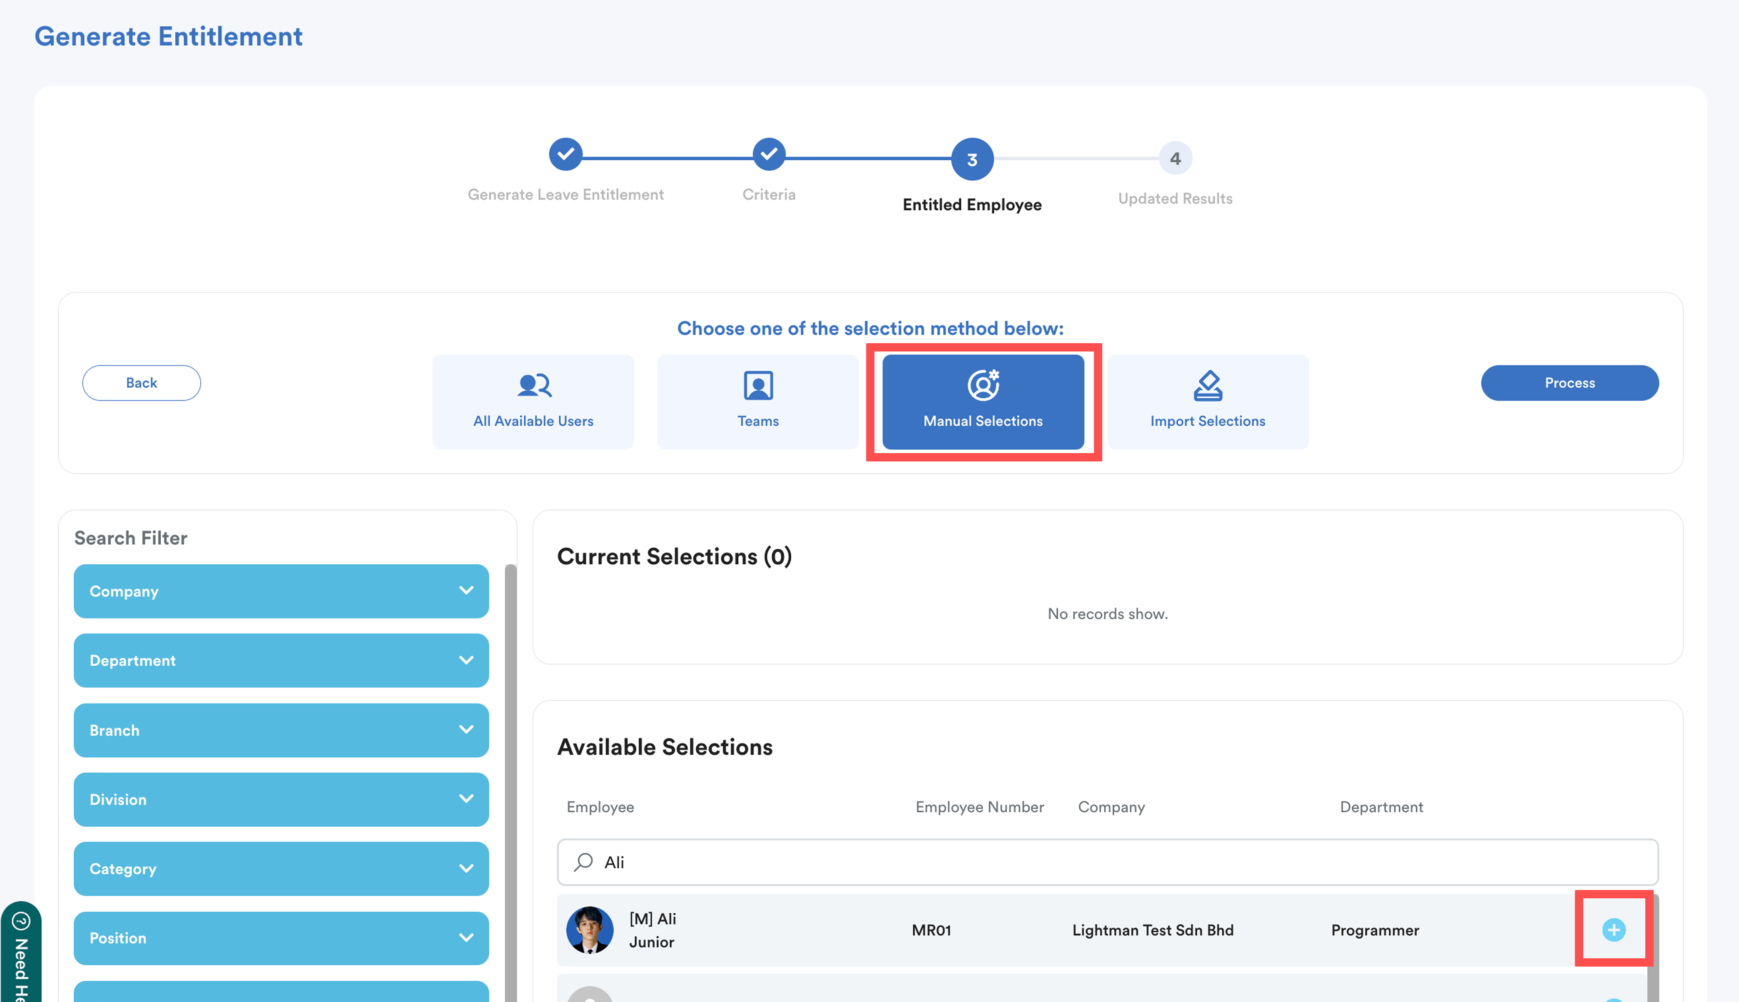Select step 4 Updated Results circle
This screenshot has width=1739, height=1002.
pos(1175,159)
